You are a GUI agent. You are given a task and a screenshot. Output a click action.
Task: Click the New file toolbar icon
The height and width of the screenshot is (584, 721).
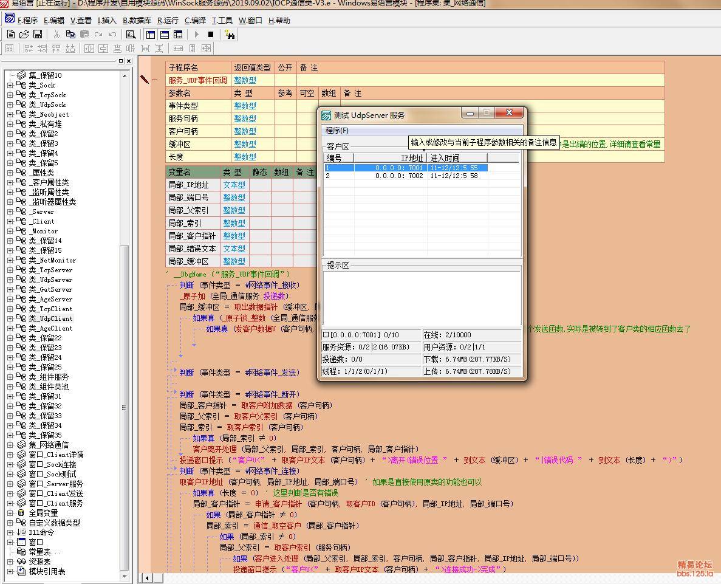click(10, 34)
